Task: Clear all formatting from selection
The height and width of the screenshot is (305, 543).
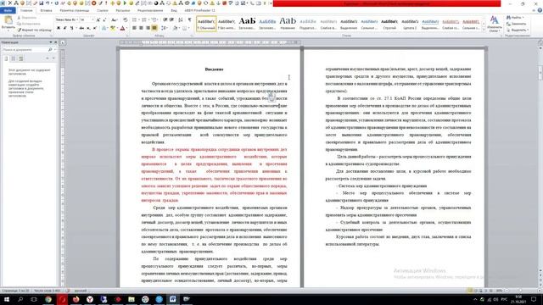Action: click(x=125, y=20)
